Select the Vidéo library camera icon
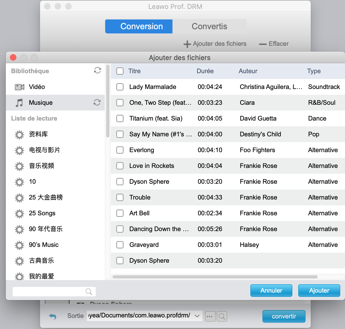The height and width of the screenshot is (329, 345). coord(19,87)
